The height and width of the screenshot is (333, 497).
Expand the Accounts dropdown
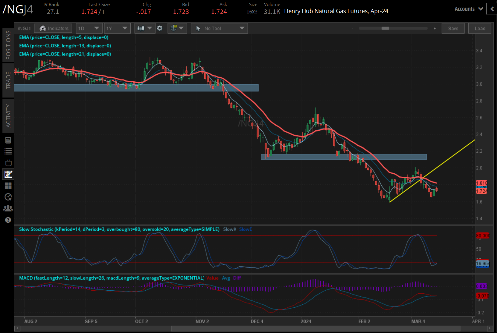pyautogui.click(x=468, y=9)
